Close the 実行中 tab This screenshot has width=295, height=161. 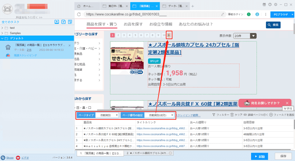[x=127, y=6]
